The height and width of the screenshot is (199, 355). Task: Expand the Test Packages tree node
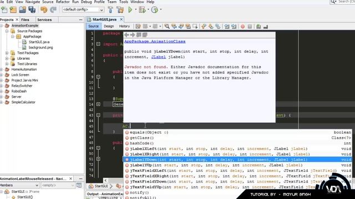coord(7,53)
